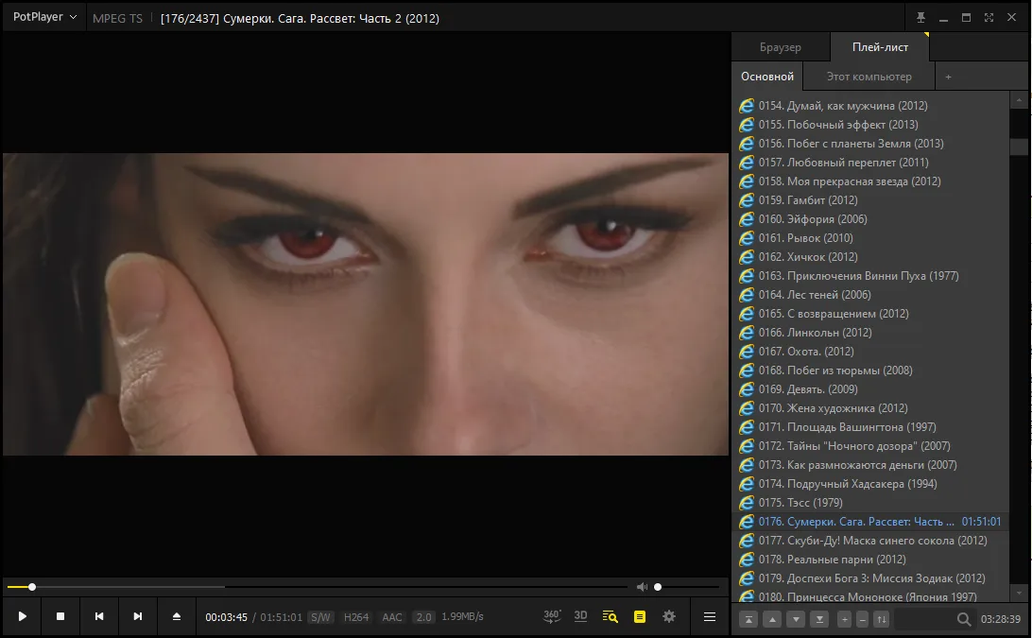
Task: Select currently playing 0176. Сумерки. Сага. Рассвет
Action: click(x=869, y=522)
